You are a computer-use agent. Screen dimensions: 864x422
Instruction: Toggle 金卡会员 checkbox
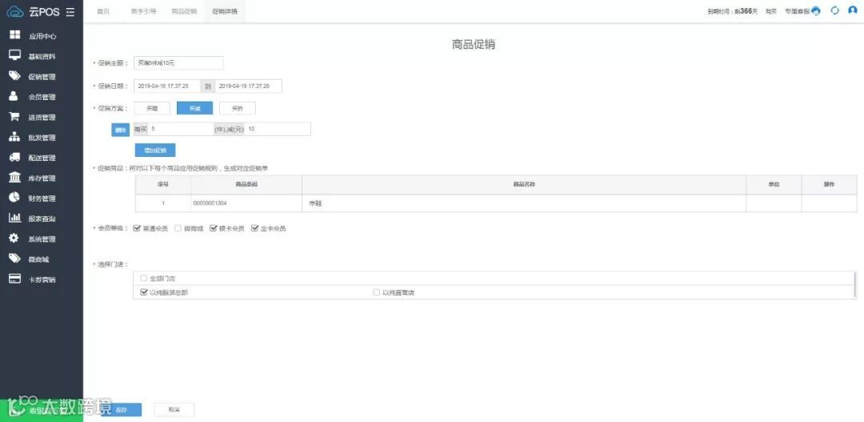[x=254, y=228]
